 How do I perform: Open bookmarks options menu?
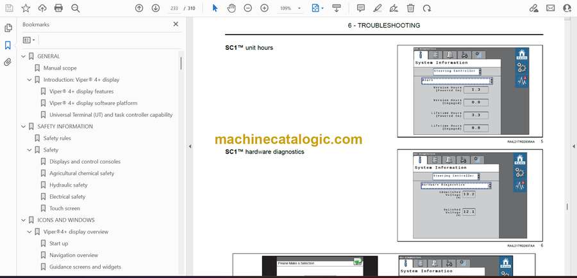point(29,40)
